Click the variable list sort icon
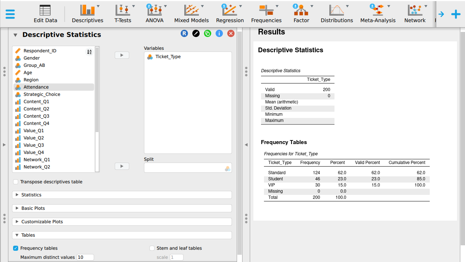 click(89, 52)
